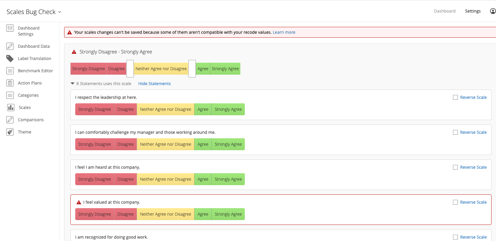Switch to the Settings top tab

(473, 11)
